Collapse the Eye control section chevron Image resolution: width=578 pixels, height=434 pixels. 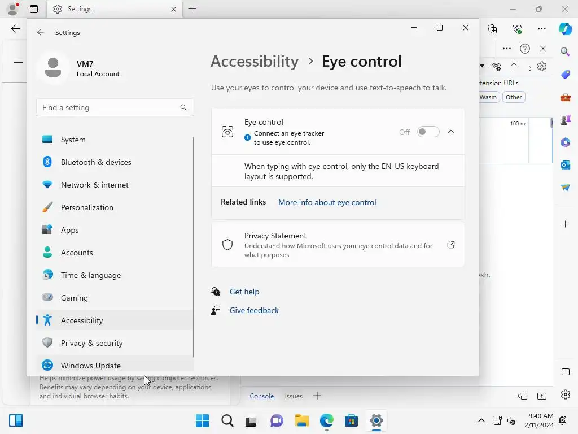point(451,132)
